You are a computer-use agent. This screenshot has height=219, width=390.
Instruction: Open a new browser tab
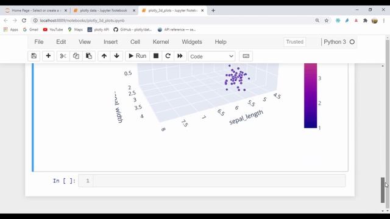[x=213, y=10]
